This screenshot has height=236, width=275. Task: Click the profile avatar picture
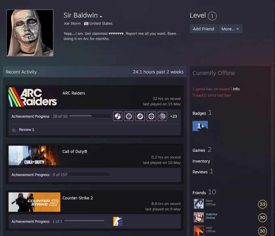click(x=30, y=33)
